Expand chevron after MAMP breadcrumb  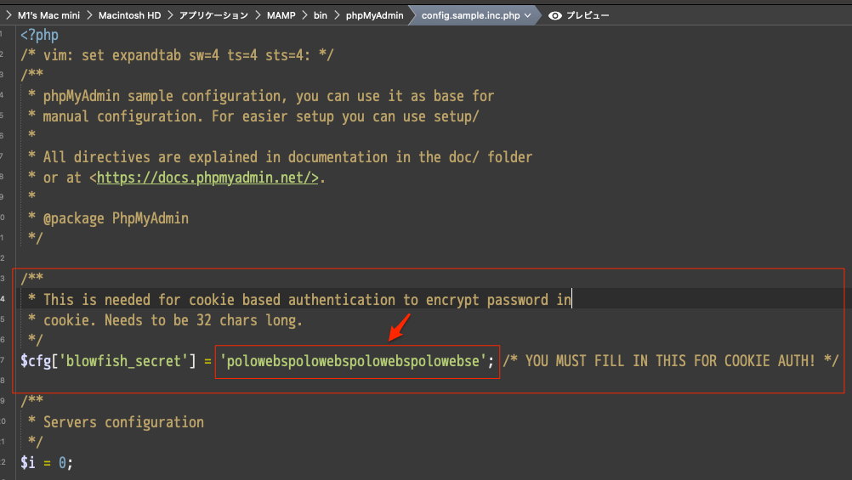pyautogui.click(x=303, y=15)
